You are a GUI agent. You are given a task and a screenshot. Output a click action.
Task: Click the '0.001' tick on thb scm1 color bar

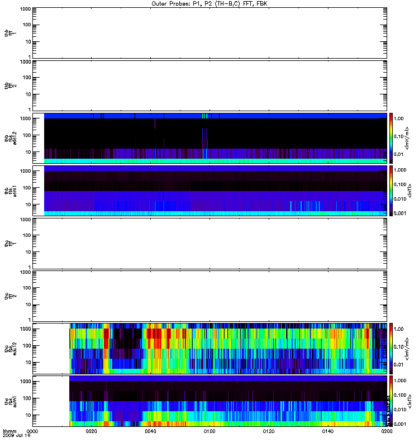click(400, 213)
